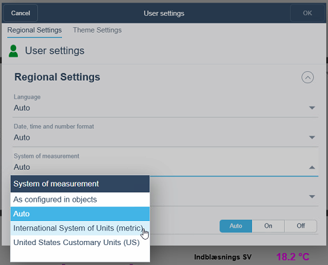The width and height of the screenshot is (328, 265).
Task: Confirm settings with the OK button
Action: (x=307, y=13)
